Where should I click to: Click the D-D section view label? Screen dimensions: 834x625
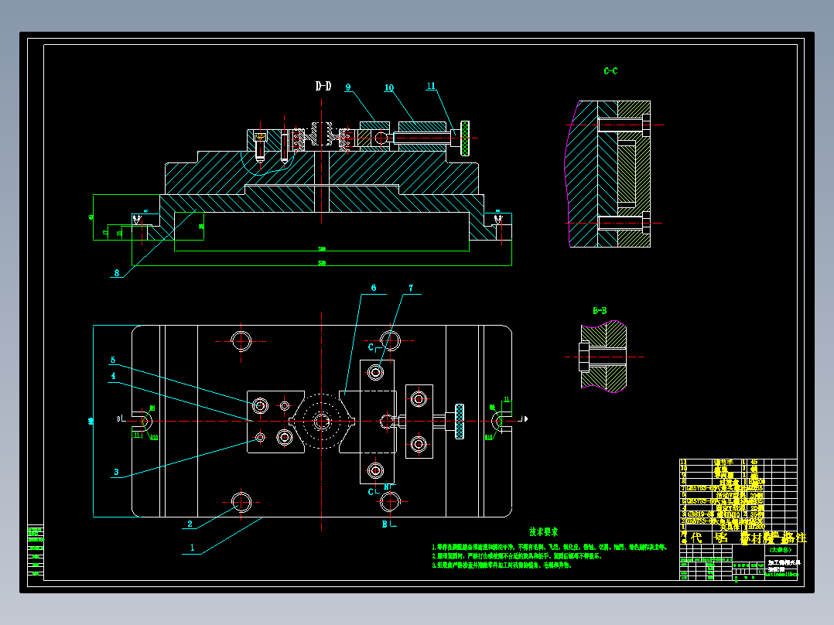tap(323, 86)
